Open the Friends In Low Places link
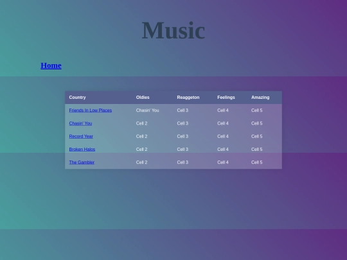This screenshot has height=260, width=347. tap(91, 110)
